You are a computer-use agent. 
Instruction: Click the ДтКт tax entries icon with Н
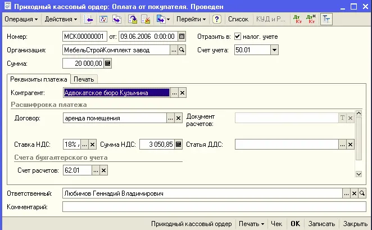311,19
